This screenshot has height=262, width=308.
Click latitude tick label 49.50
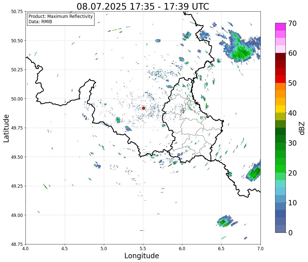[x=17, y=157]
